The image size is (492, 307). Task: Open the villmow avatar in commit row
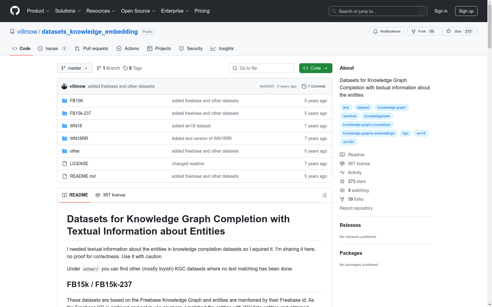64,86
